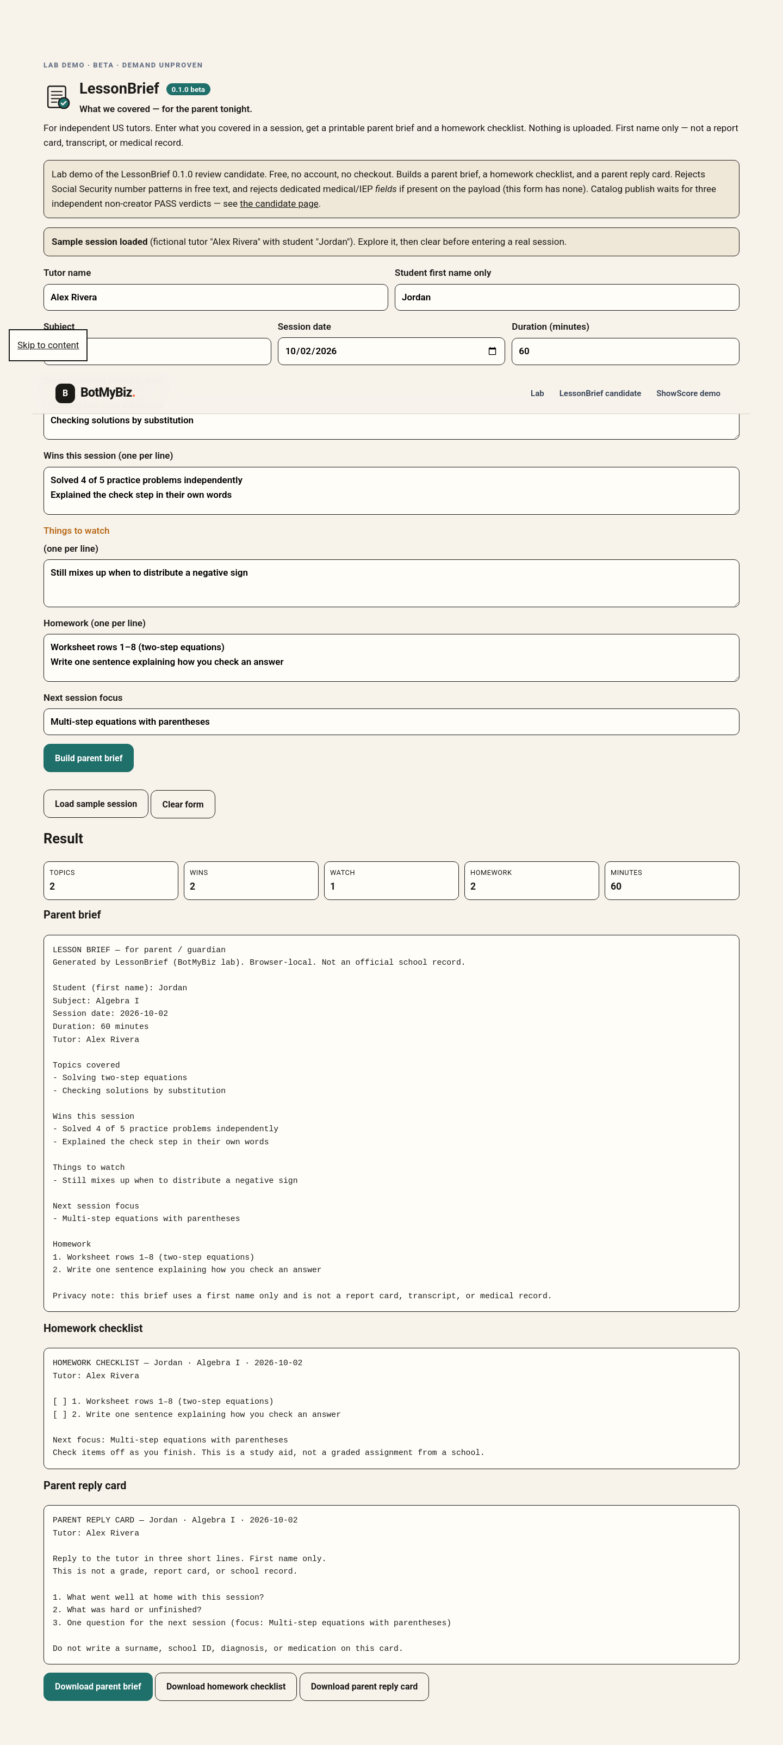Click the Parent reply card output box

[391, 1584]
